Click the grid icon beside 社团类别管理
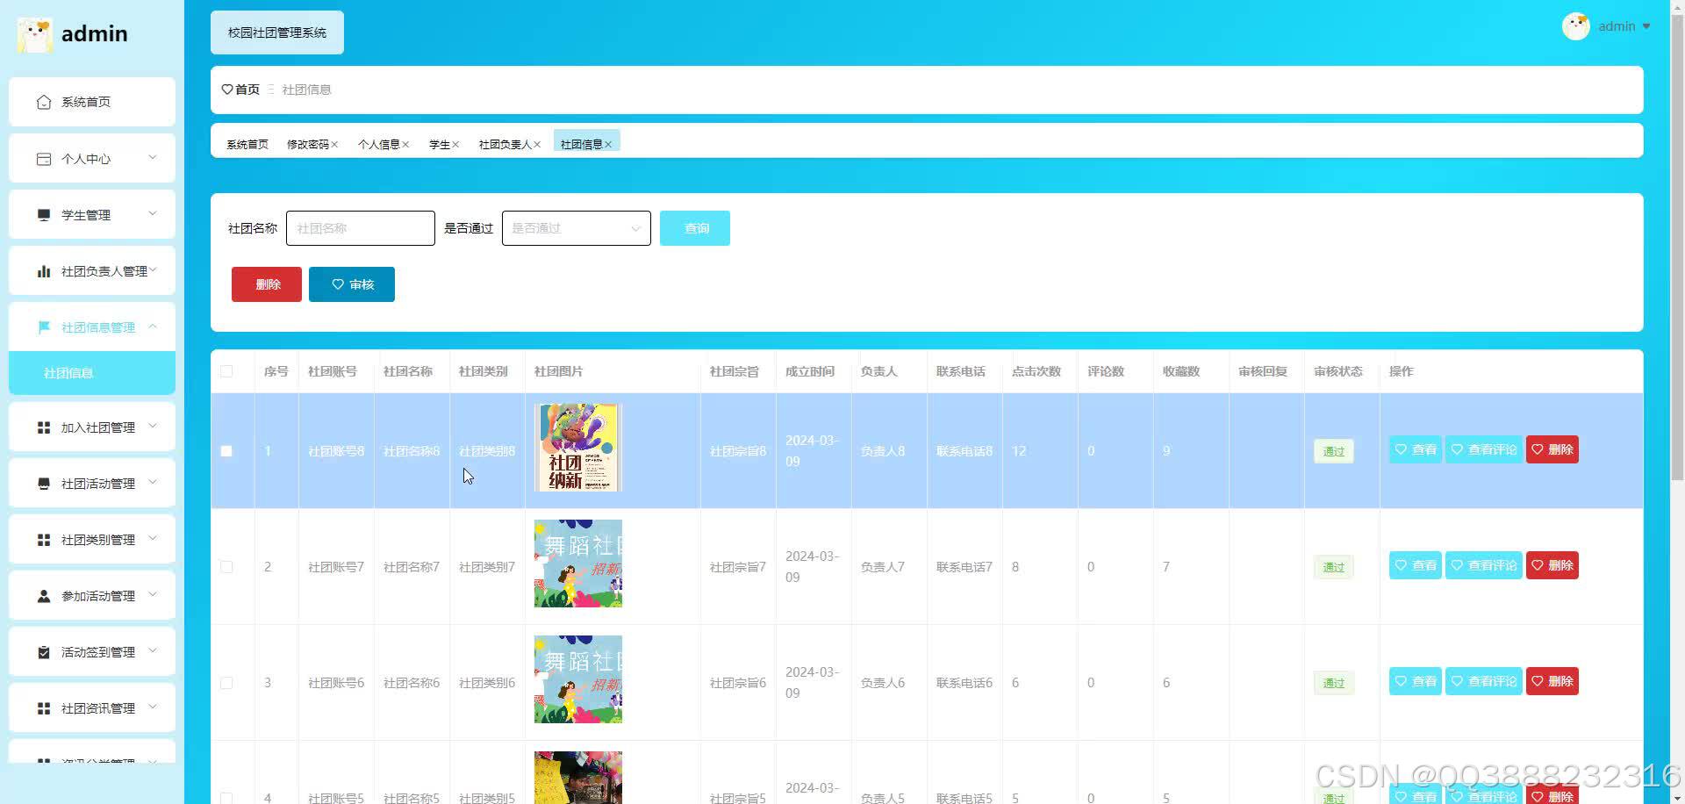The image size is (1685, 804). pyautogui.click(x=44, y=540)
